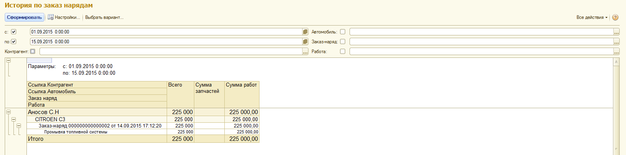This screenshot has width=626, height=155.
Task: Select the Итого row label
Action: click(x=36, y=139)
